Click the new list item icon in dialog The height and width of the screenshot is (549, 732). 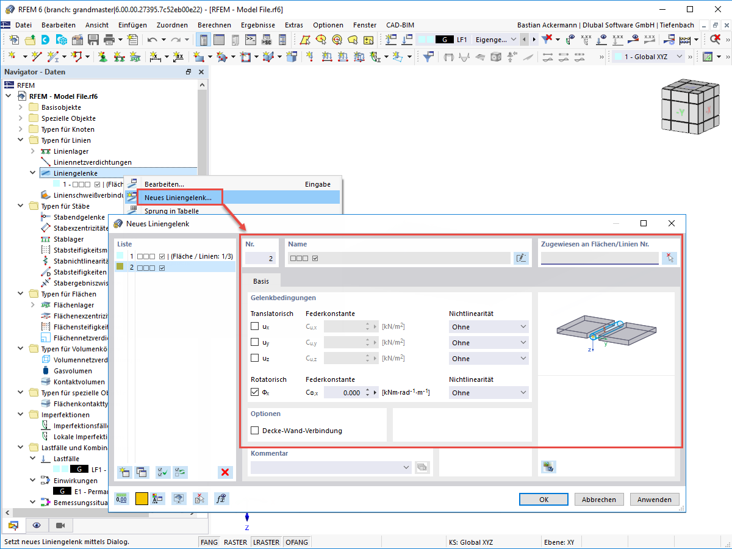125,472
